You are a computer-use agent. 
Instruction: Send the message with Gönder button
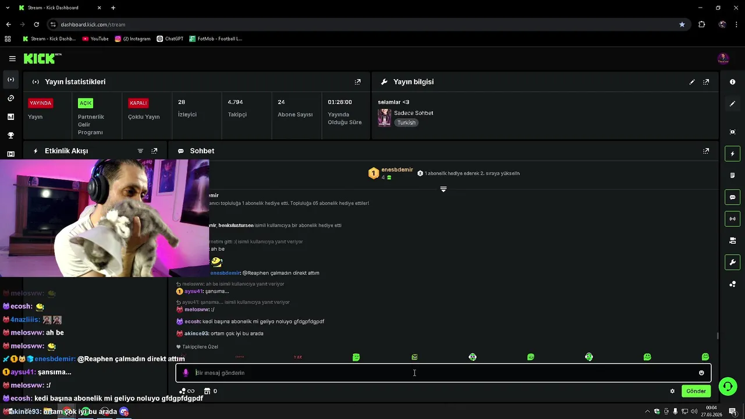coord(696,391)
